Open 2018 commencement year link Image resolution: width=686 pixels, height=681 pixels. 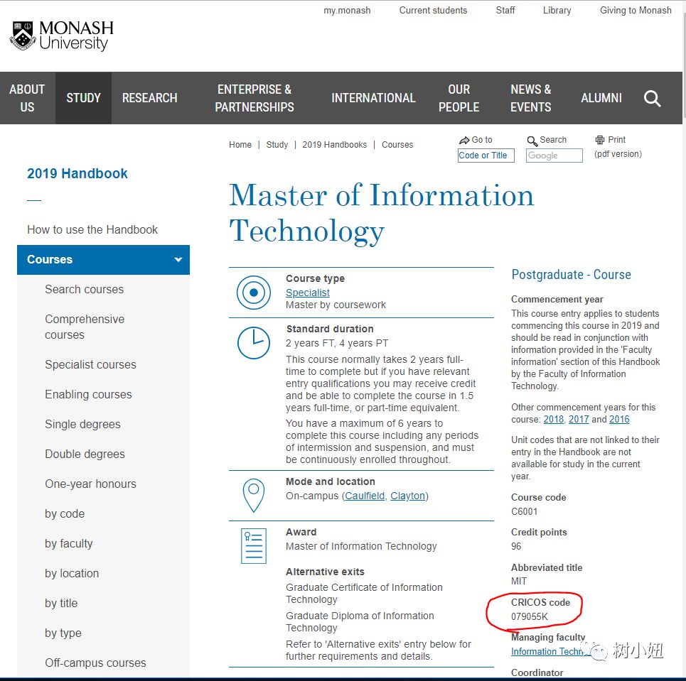(554, 419)
